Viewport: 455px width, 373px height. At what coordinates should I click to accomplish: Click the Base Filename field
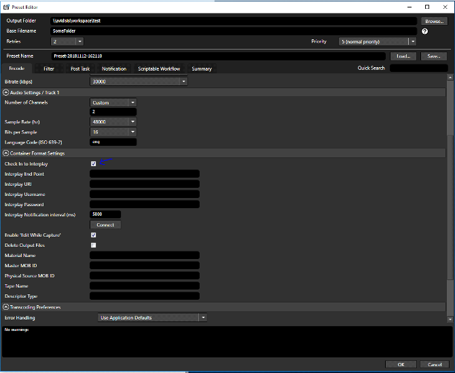pos(234,31)
